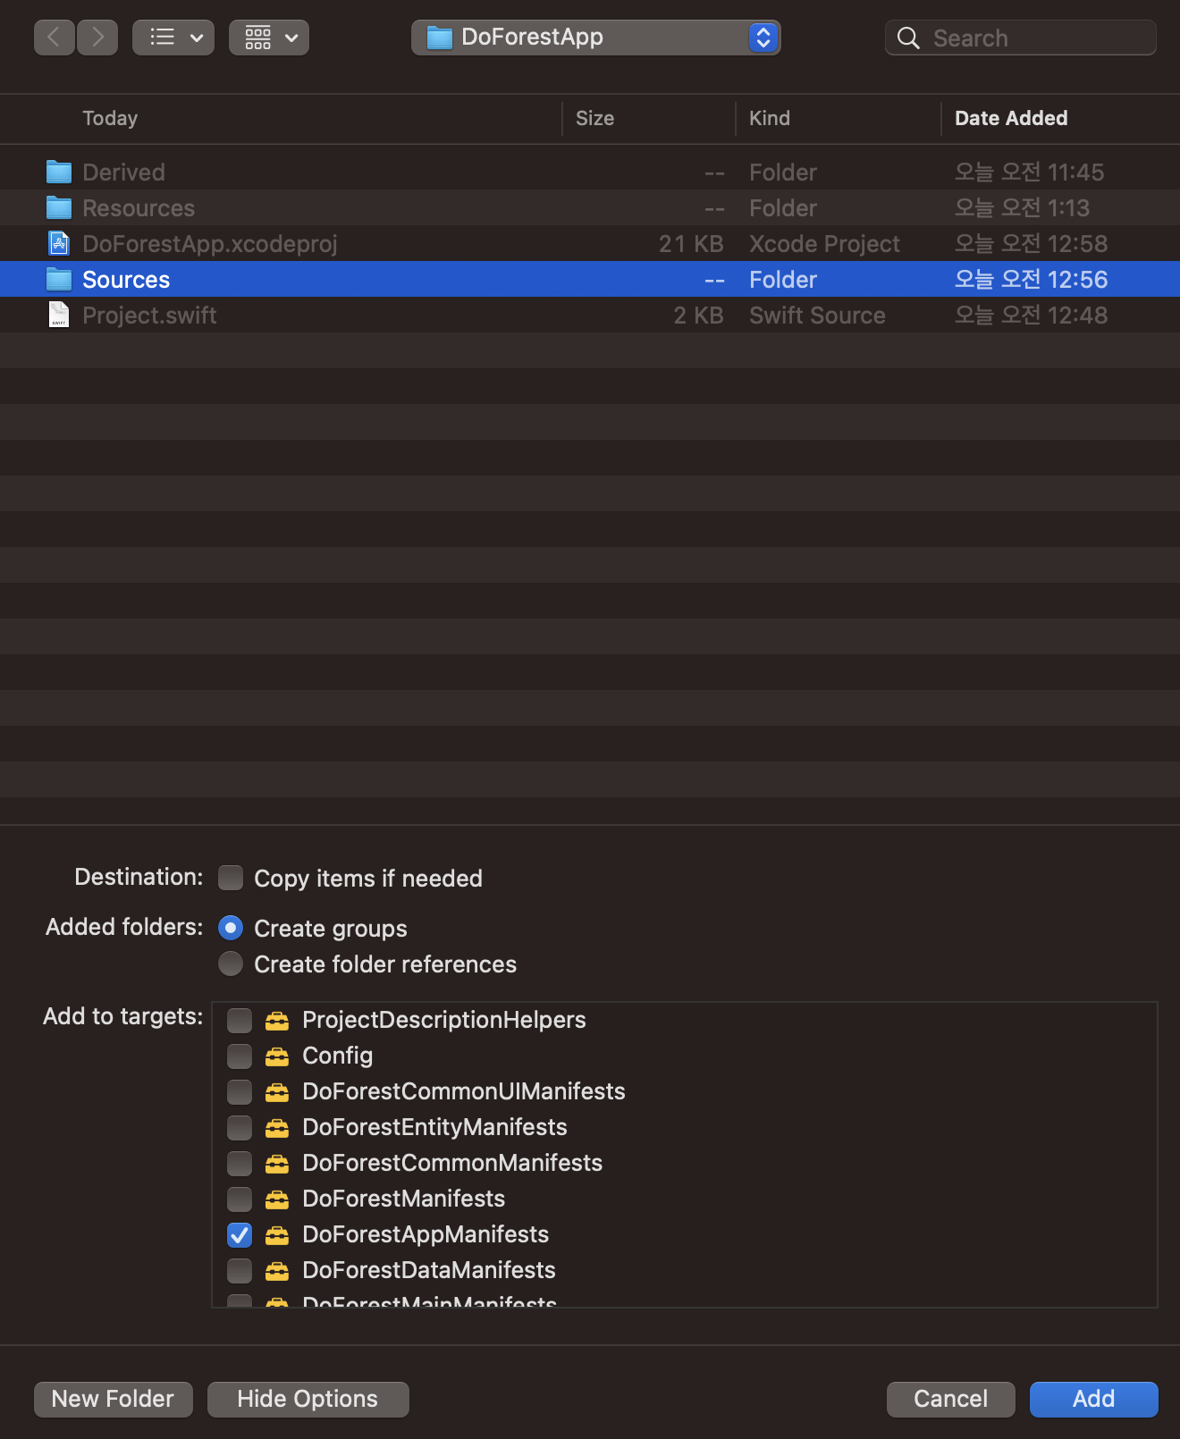Click the DoForestApp.xcodeproj file icon

tap(59, 243)
